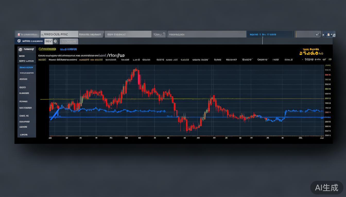Click the pencil edit icon at top right
The height and width of the screenshot is (197, 346).
318,34
